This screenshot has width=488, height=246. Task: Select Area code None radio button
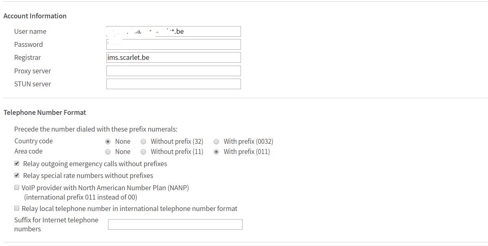[108, 152]
